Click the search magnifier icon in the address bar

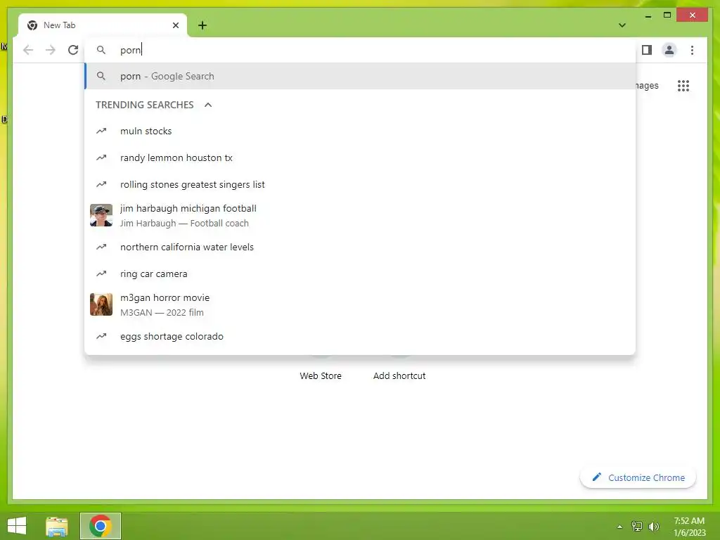101,50
